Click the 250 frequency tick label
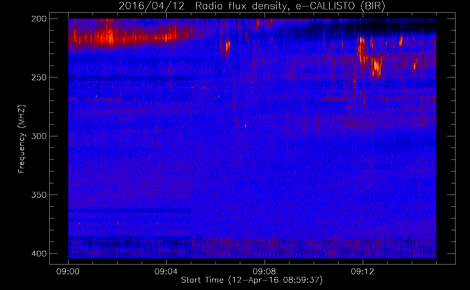 [39, 77]
